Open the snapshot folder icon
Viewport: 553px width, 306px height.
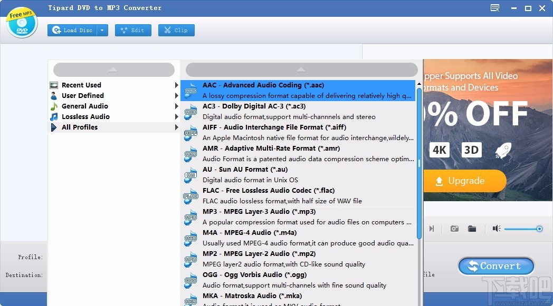coord(472,229)
